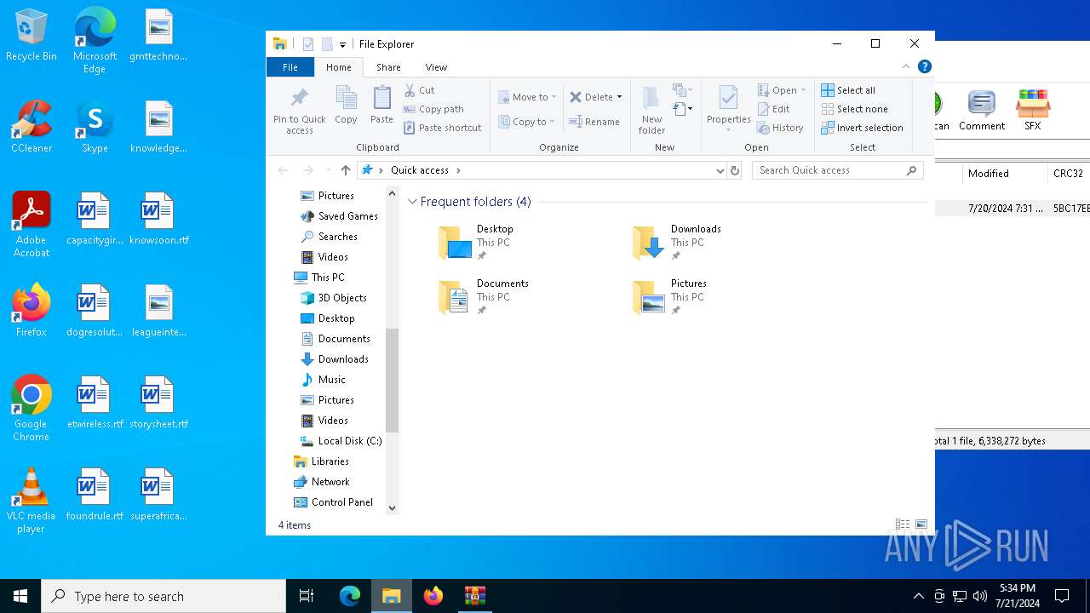
Task: Click the Paste ribbon icon
Action: 381,106
